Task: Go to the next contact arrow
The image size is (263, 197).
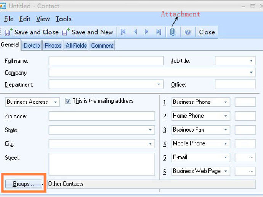Action: 147,32
